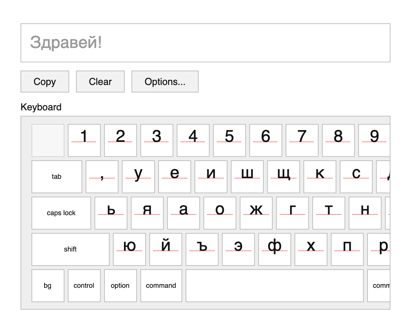Click the ф key on keyboard

274,249
